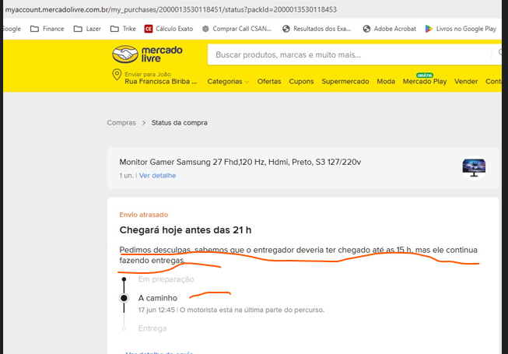Click the Mercado Livre handshake logo

coord(125,54)
